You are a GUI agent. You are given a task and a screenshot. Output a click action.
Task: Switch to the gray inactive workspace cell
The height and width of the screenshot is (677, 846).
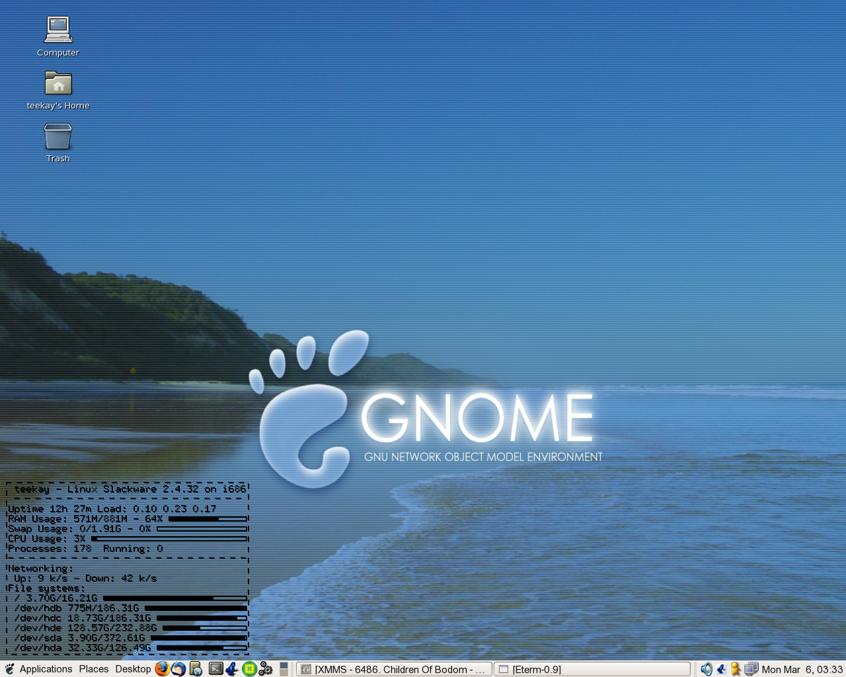pyautogui.click(x=284, y=672)
